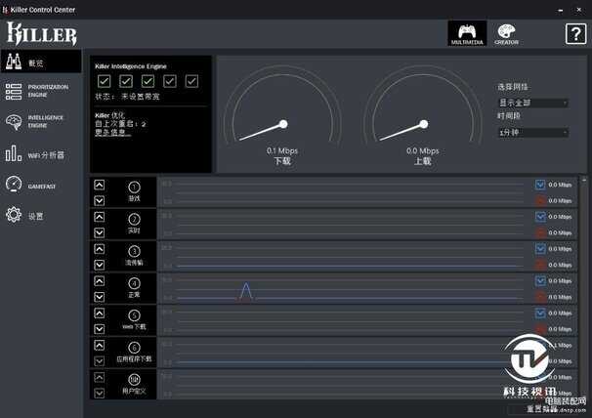This screenshot has width=592, height=418.
Task: Select priority 1 games circle icon
Action: [134, 187]
